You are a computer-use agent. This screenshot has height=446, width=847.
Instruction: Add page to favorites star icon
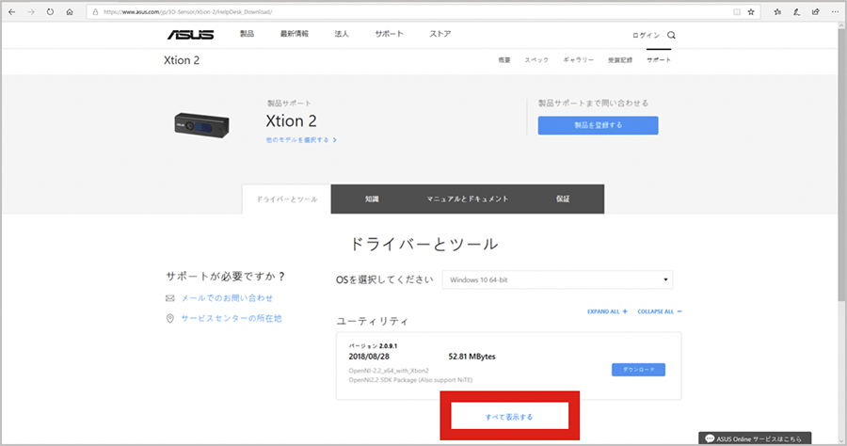(751, 12)
